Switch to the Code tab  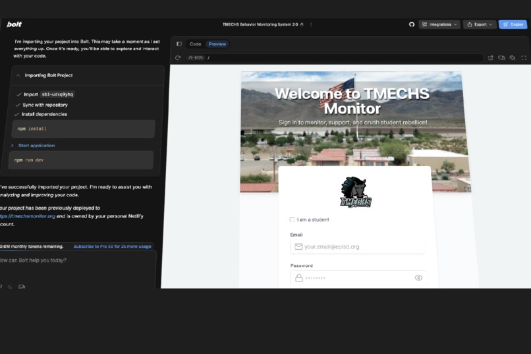(195, 44)
